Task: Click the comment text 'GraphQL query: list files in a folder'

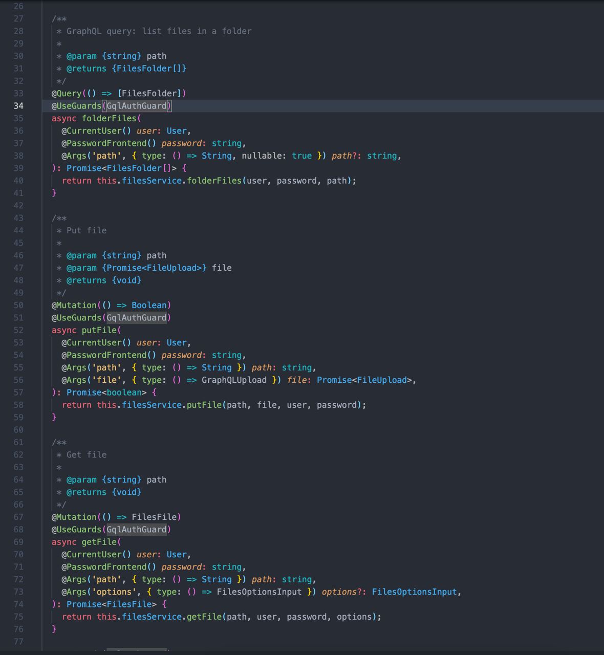Action: tap(159, 31)
